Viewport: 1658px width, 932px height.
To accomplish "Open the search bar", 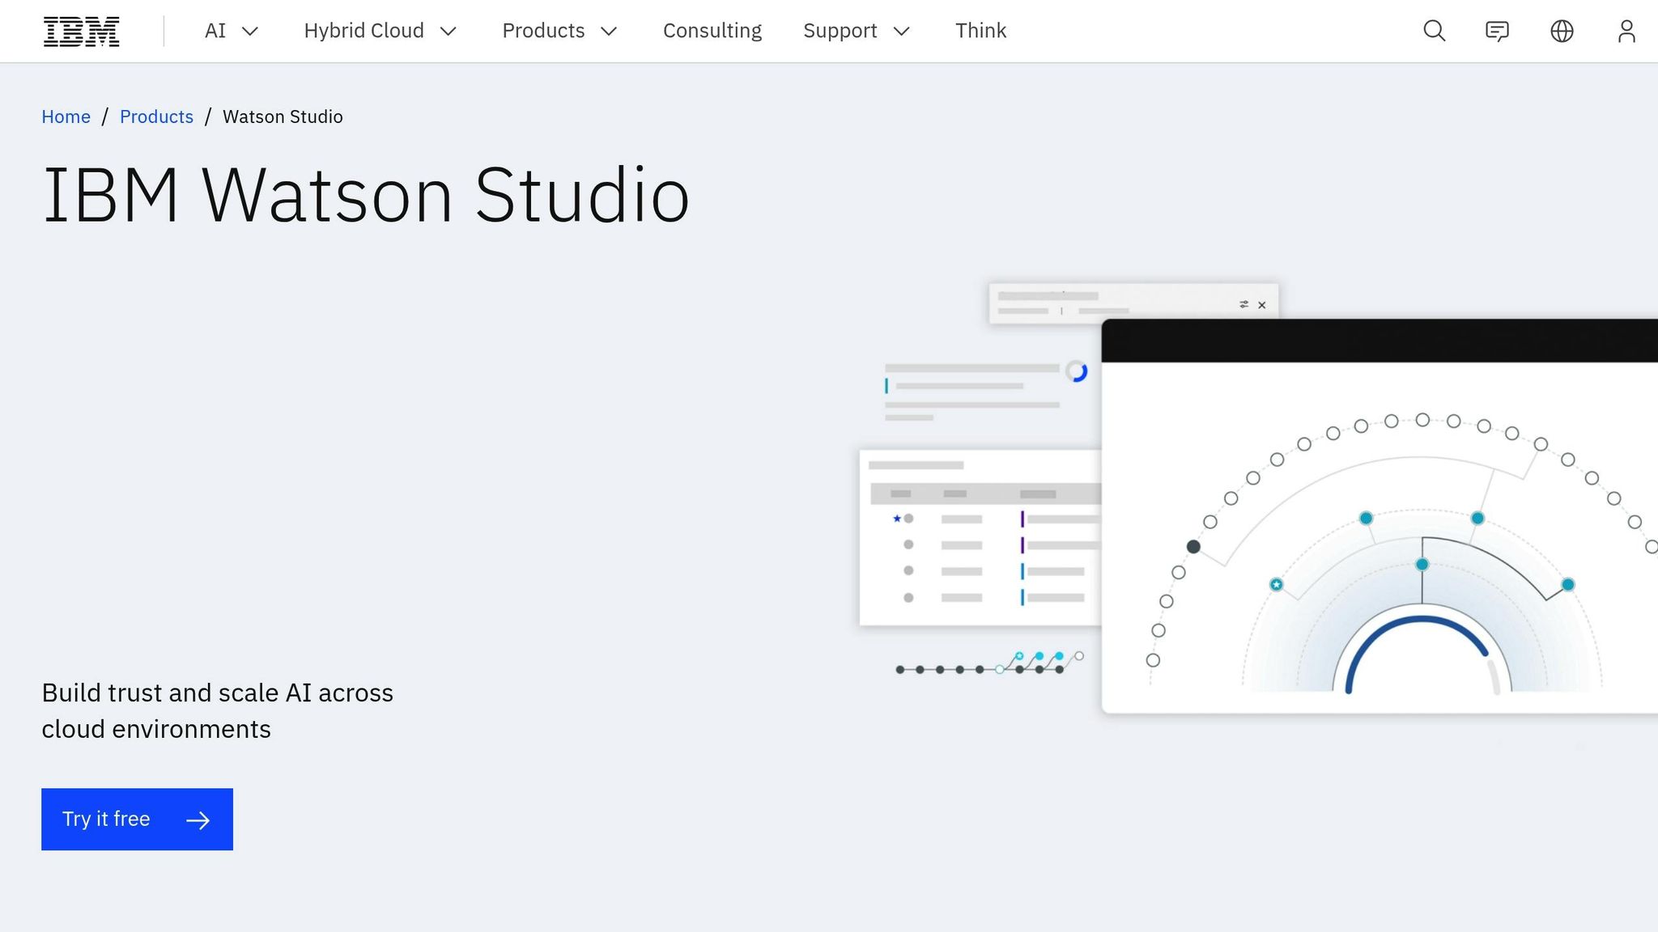I will pos(1433,31).
